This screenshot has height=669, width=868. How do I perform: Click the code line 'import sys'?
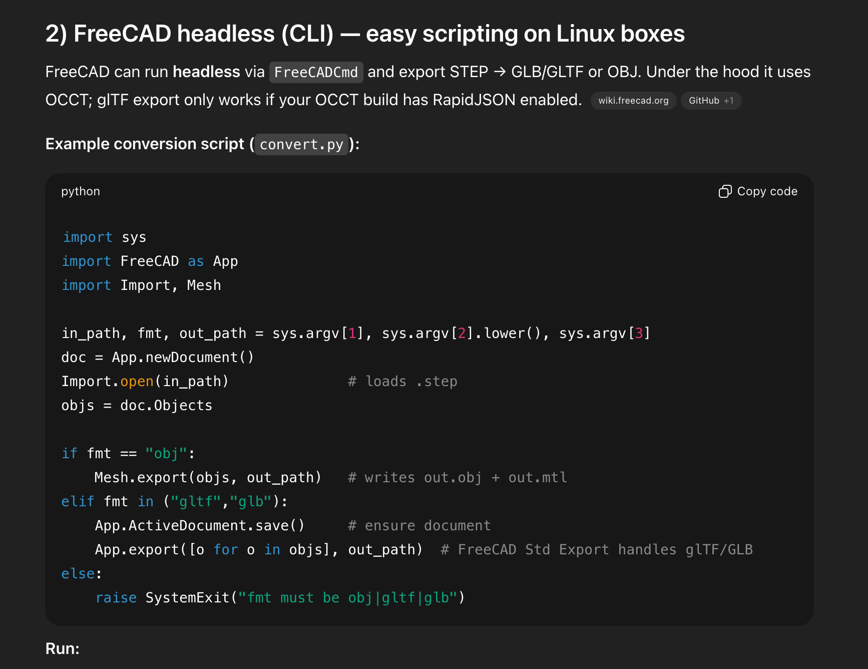point(104,237)
